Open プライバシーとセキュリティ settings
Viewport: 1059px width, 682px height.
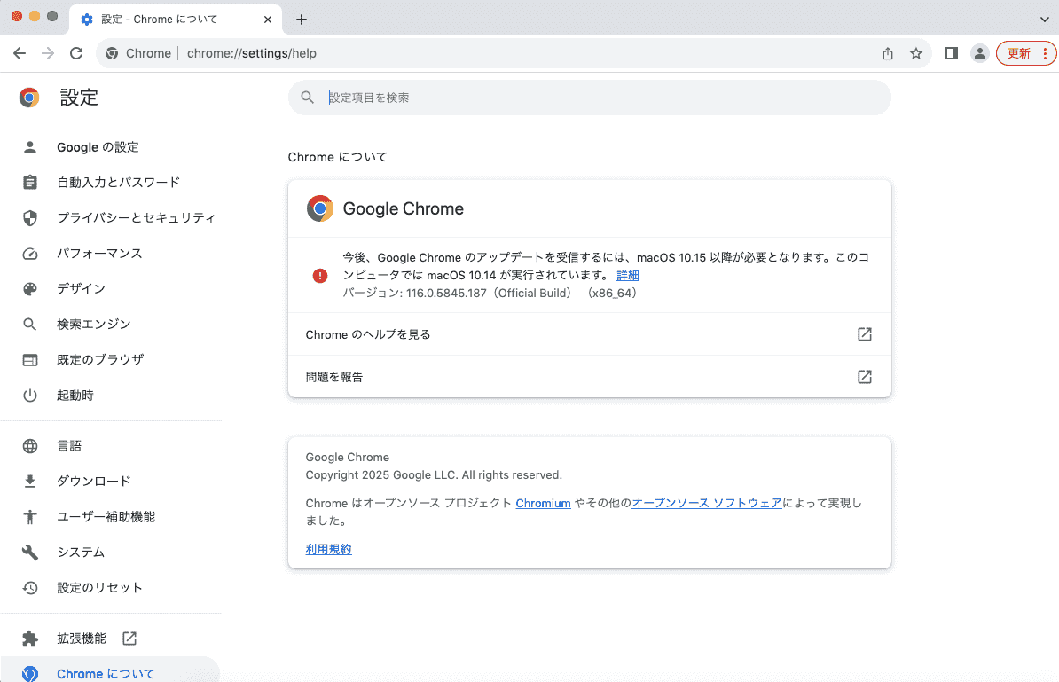pyautogui.click(x=136, y=218)
